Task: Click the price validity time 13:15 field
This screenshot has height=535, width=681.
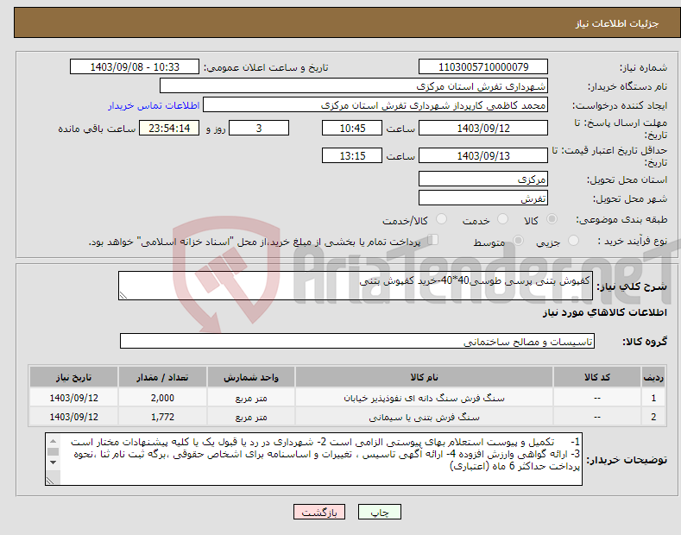Action: point(352,155)
